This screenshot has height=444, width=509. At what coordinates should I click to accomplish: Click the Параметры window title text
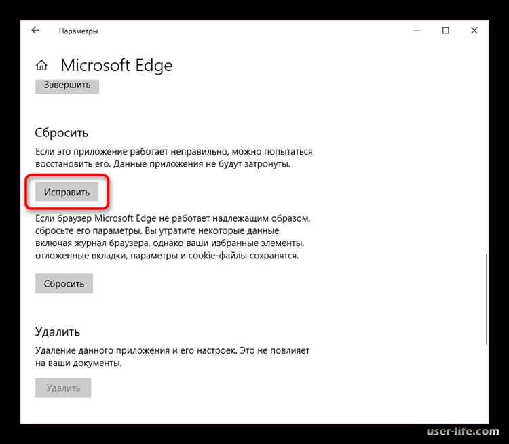tap(78, 31)
